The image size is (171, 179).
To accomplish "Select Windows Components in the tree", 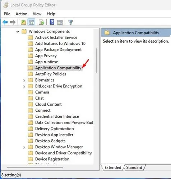I will click(x=49, y=32).
